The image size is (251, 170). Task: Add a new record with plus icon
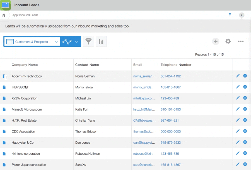[215, 41]
